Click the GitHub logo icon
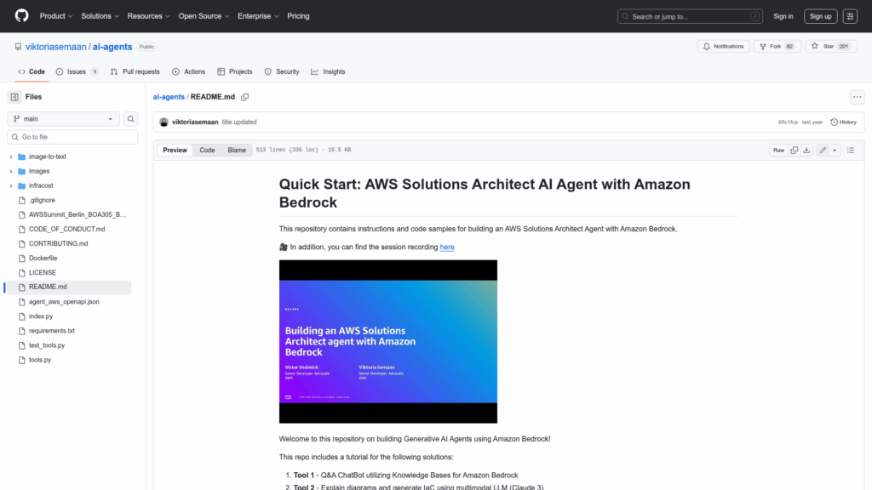Image resolution: width=872 pixels, height=490 pixels. [21, 16]
